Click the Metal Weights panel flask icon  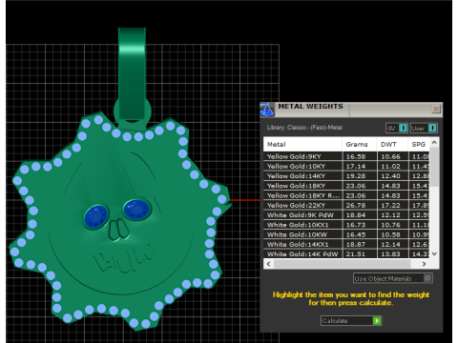267,110
